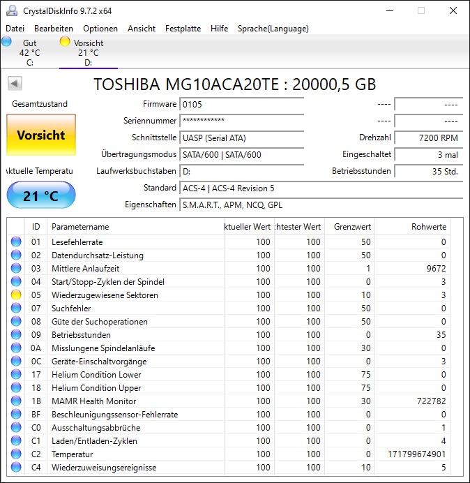The height and width of the screenshot is (483, 470).
Task: Click the ID column header
Action: 36,227
